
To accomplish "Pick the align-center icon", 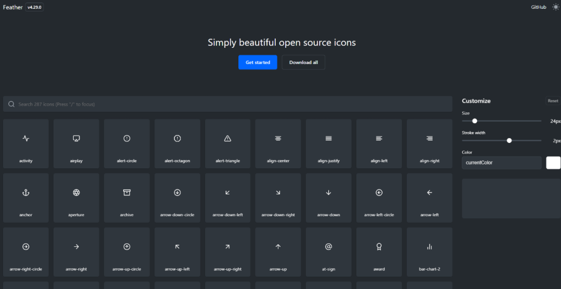I will [278, 143].
